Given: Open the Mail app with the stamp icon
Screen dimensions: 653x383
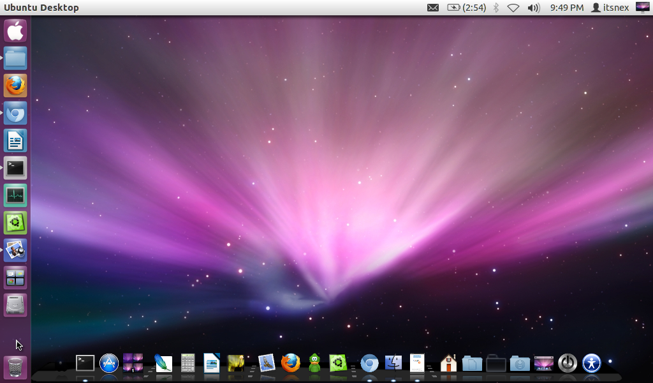Looking at the screenshot, I should point(266,364).
